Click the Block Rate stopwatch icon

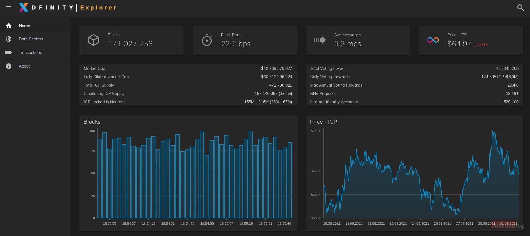pos(207,40)
